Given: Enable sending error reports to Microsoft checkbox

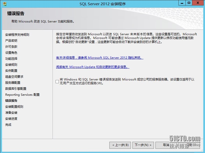Looking at the screenshot, I should coord(57,81).
